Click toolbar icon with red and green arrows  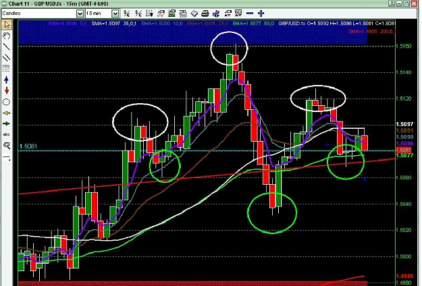[228, 13]
